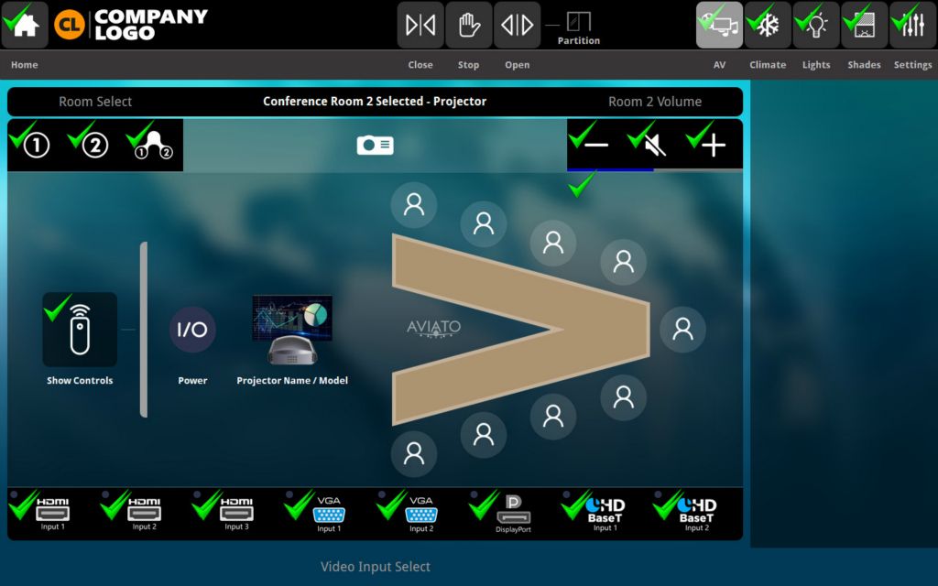Click the Room 2 volume level bar
The image size is (938, 586).
[655, 169]
